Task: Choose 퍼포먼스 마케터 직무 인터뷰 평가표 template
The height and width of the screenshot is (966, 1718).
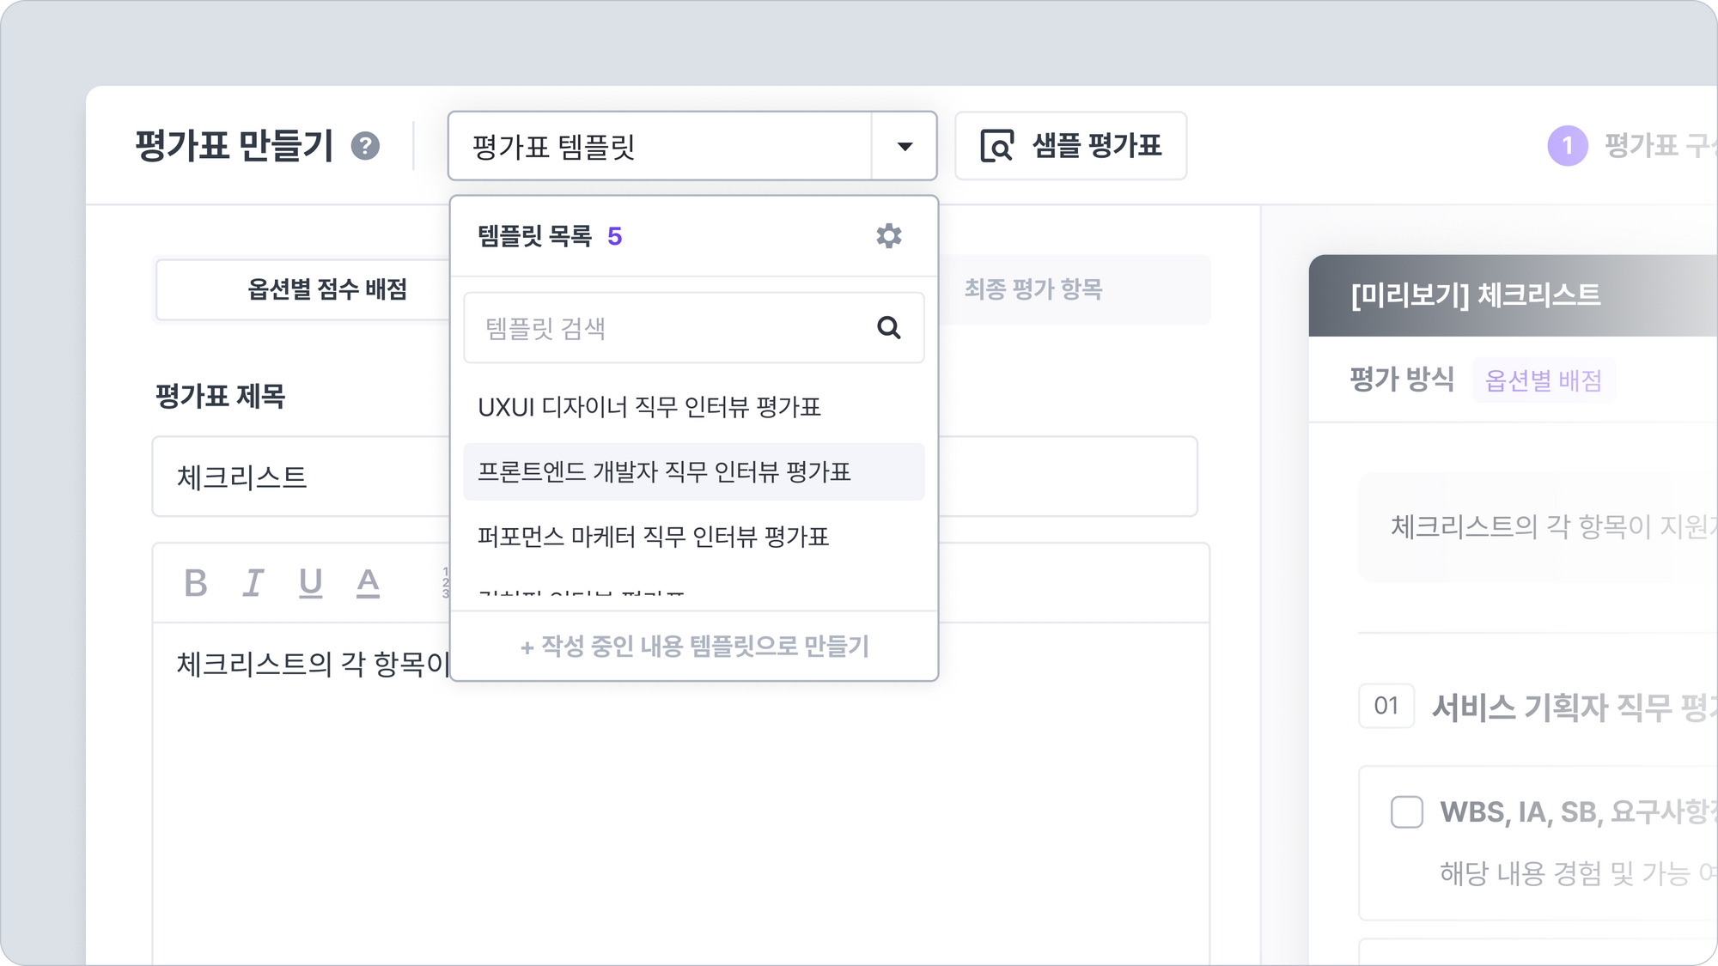Action: (653, 537)
